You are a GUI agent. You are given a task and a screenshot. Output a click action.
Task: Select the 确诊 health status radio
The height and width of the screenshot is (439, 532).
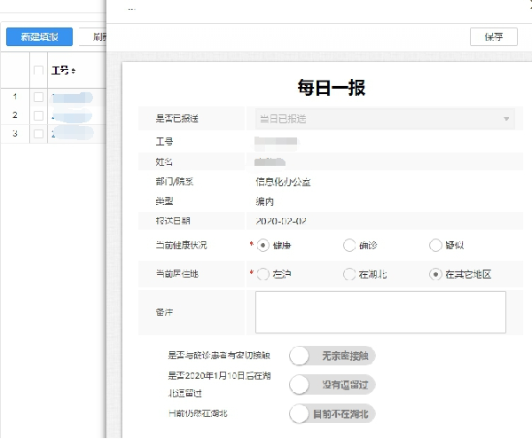click(x=349, y=246)
